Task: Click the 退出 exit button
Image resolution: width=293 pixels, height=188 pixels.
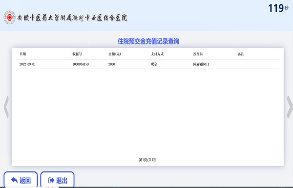Action: (x=57, y=179)
